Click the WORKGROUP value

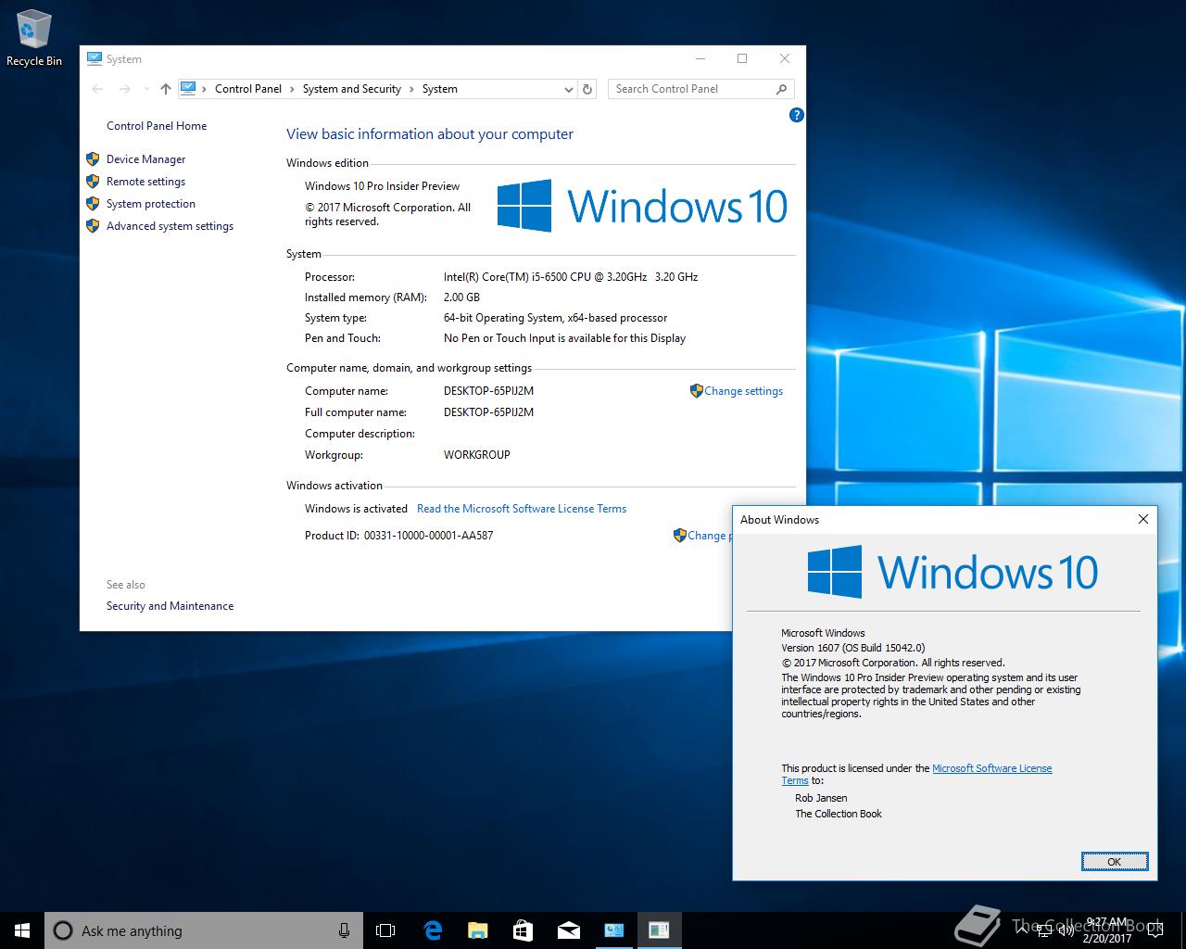(x=476, y=455)
